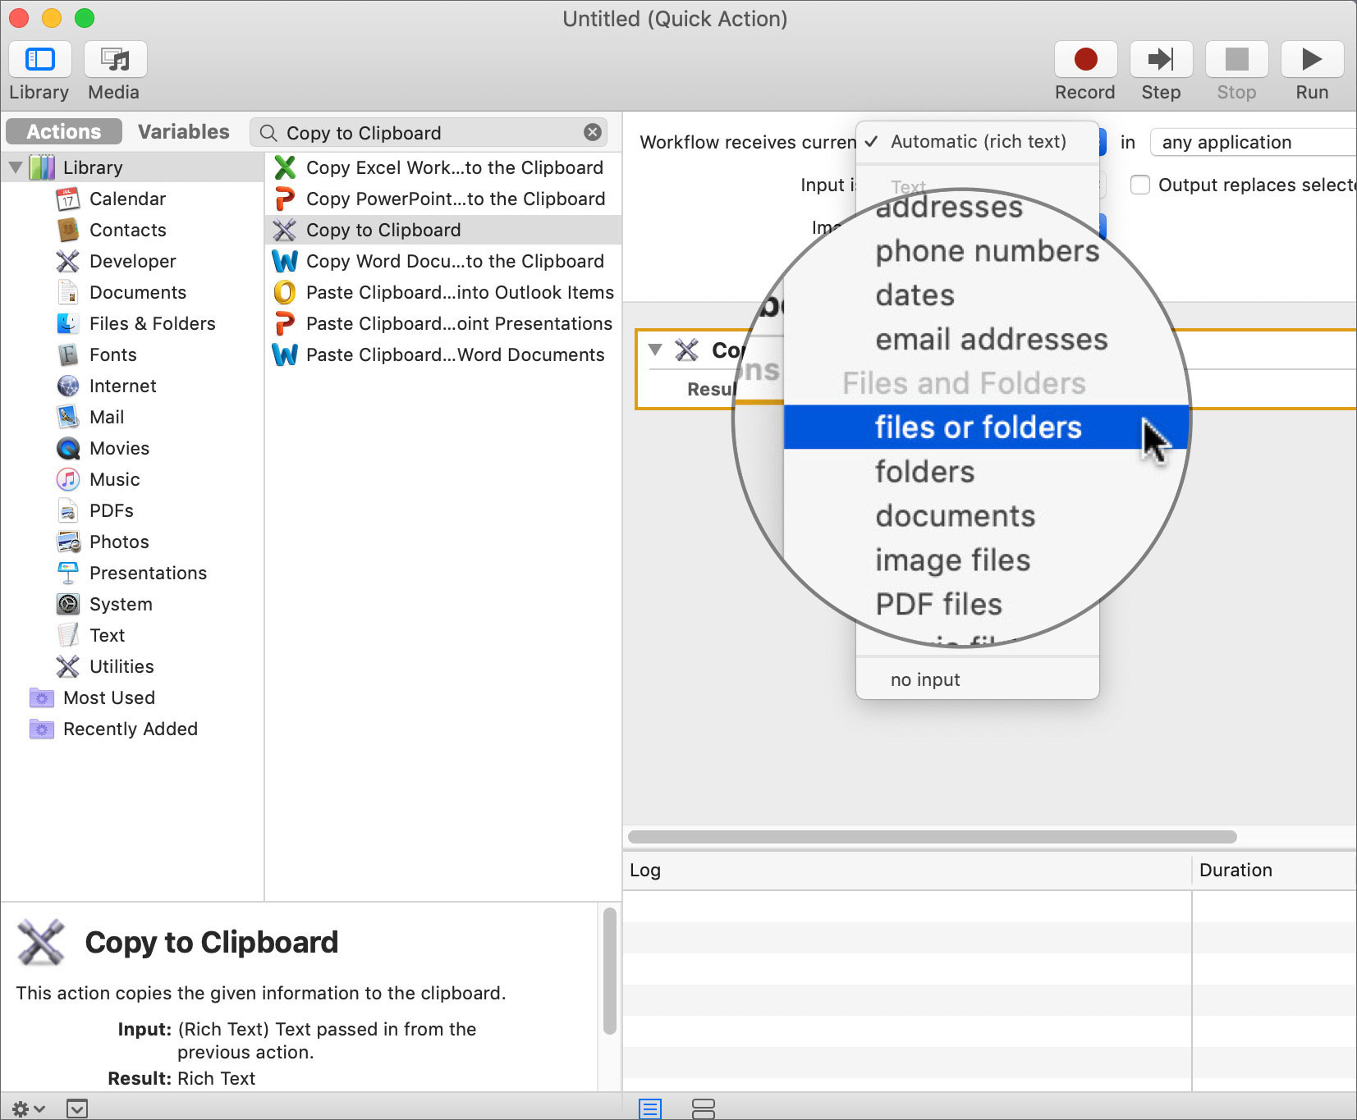Clear the Copy to Clipboard search field
Image resolution: width=1357 pixels, height=1120 pixels.
pyautogui.click(x=592, y=132)
